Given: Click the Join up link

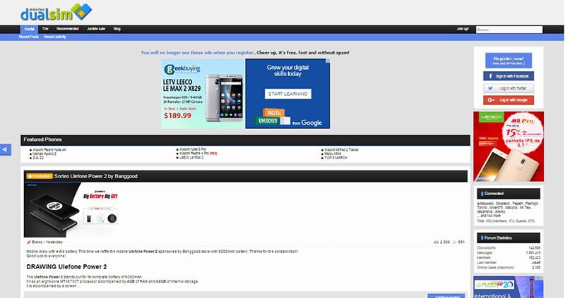Looking at the screenshot, I should (x=463, y=29).
